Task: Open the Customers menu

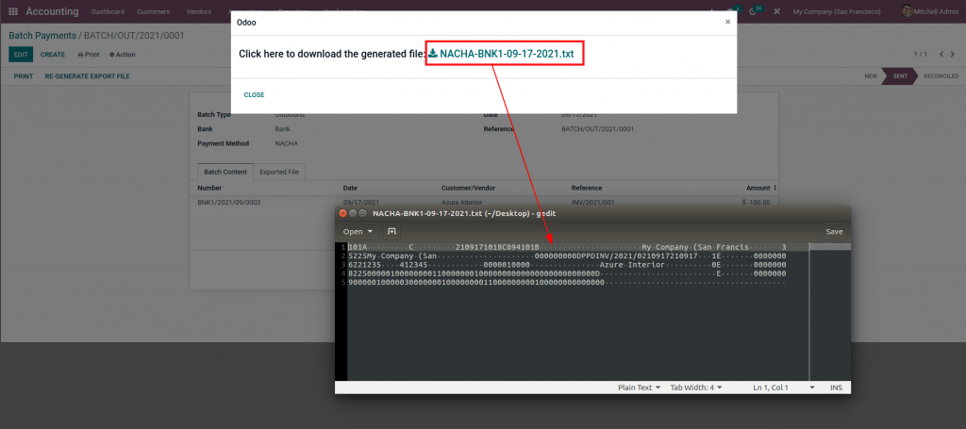Action: click(154, 11)
